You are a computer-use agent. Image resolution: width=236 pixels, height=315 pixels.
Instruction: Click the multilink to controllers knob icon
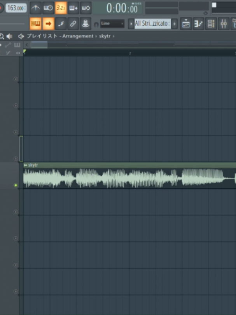pos(86,24)
